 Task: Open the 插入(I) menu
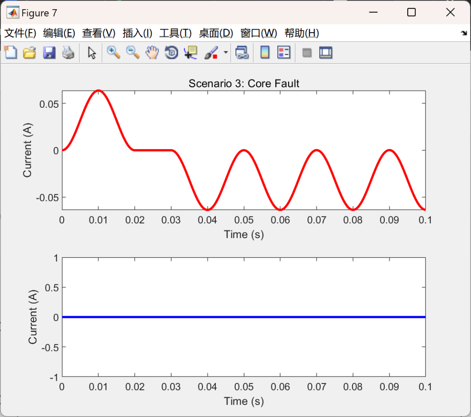pos(137,33)
